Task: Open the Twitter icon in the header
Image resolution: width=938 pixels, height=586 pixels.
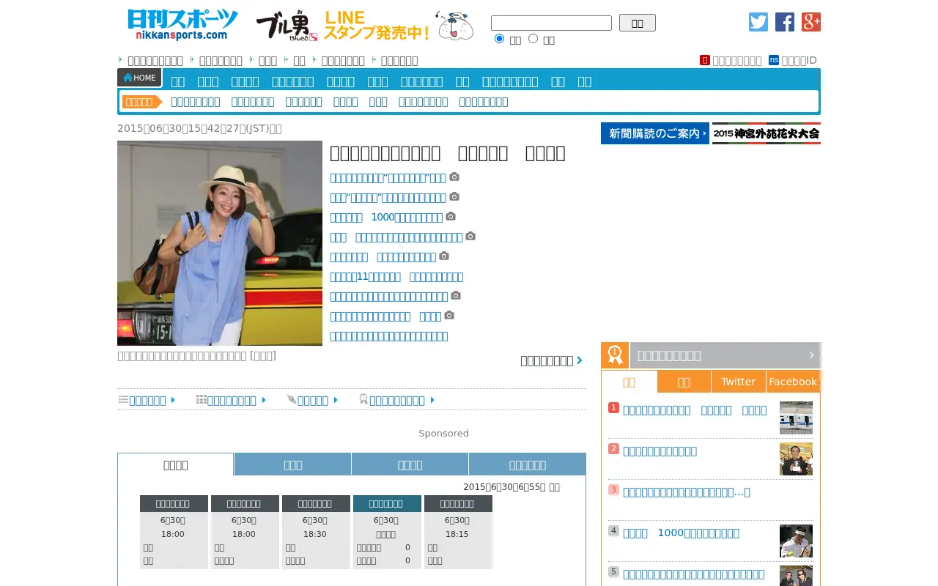Action: [758, 22]
